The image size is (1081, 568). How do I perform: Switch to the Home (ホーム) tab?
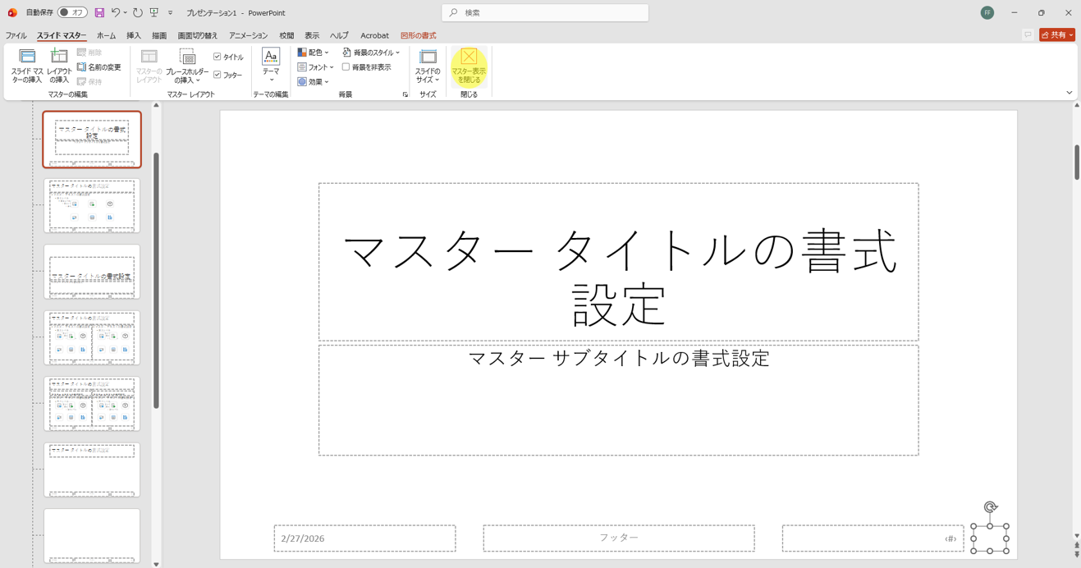(106, 36)
